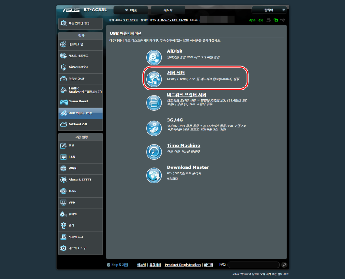This screenshot has width=345, height=279.
Task: Open system log in sidebar
Action: pyautogui.click(x=80, y=237)
